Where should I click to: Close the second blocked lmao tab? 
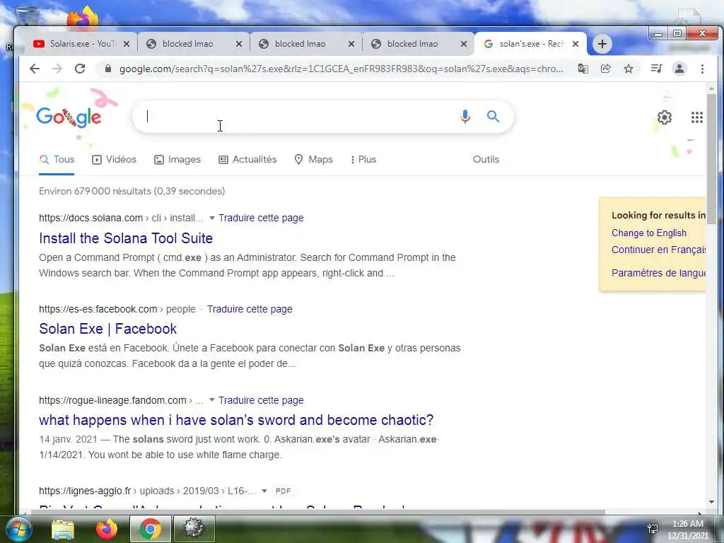click(x=351, y=44)
